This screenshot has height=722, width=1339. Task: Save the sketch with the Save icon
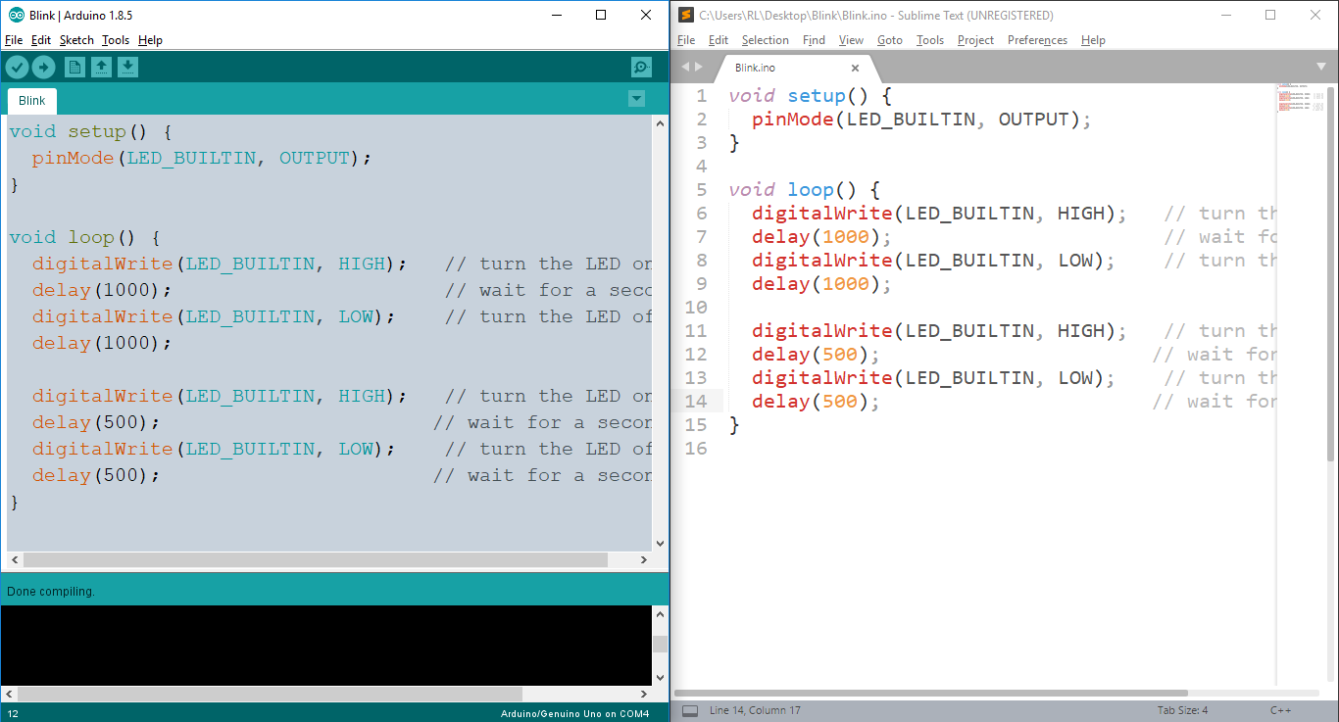[x=128, y=67]
